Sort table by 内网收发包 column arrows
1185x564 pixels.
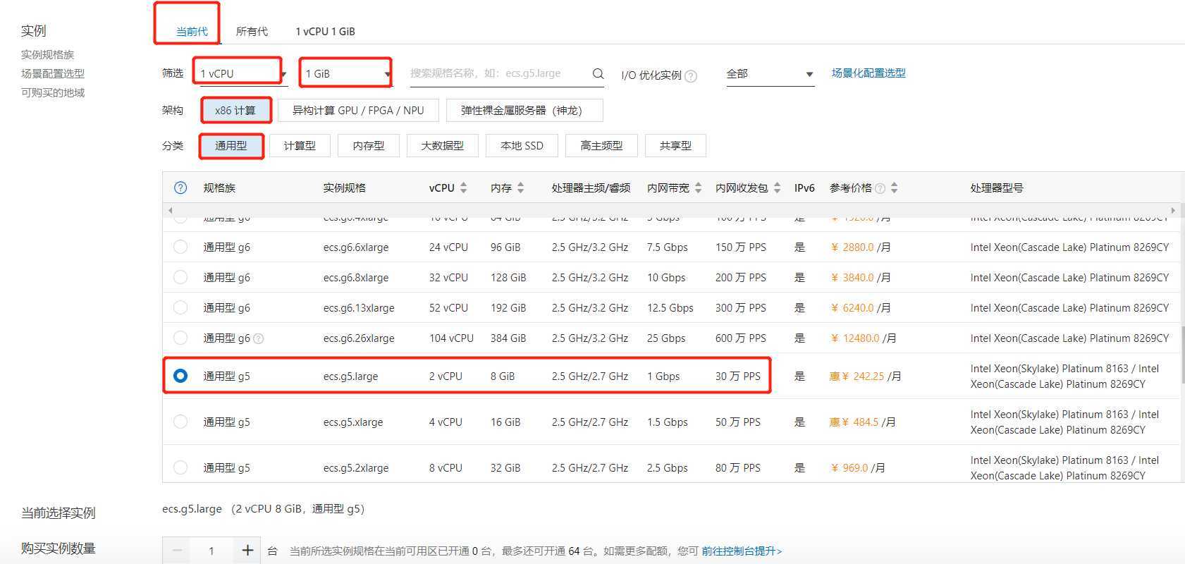777,188
